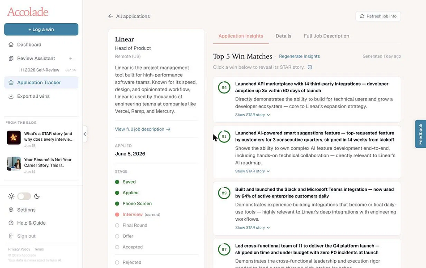Click the Export all wins download icon
This screenshot has height=268, width=426.
pyautogui.click(x=11, y=96)
